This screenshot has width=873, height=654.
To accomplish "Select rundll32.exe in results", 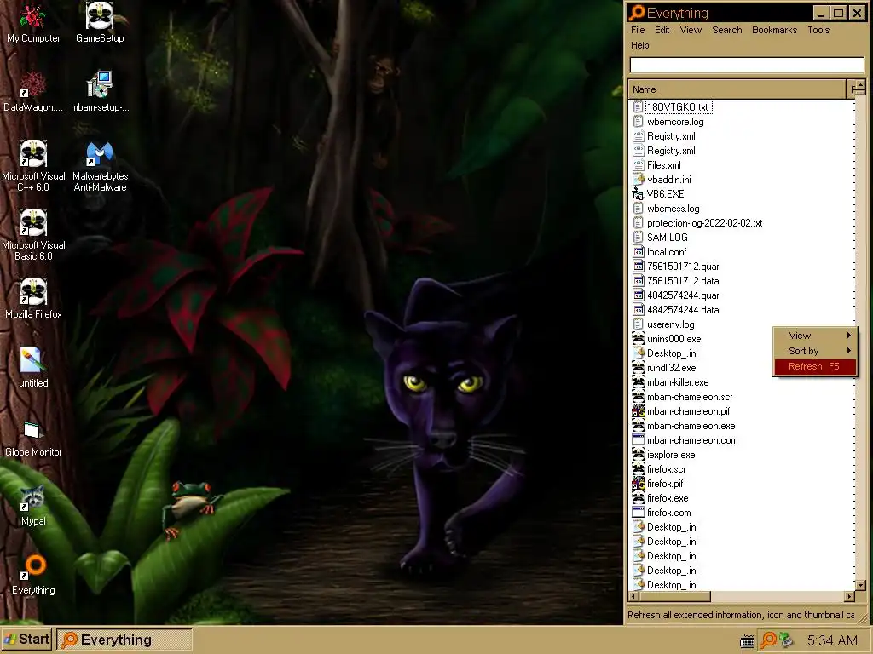I will pos(671,368).
